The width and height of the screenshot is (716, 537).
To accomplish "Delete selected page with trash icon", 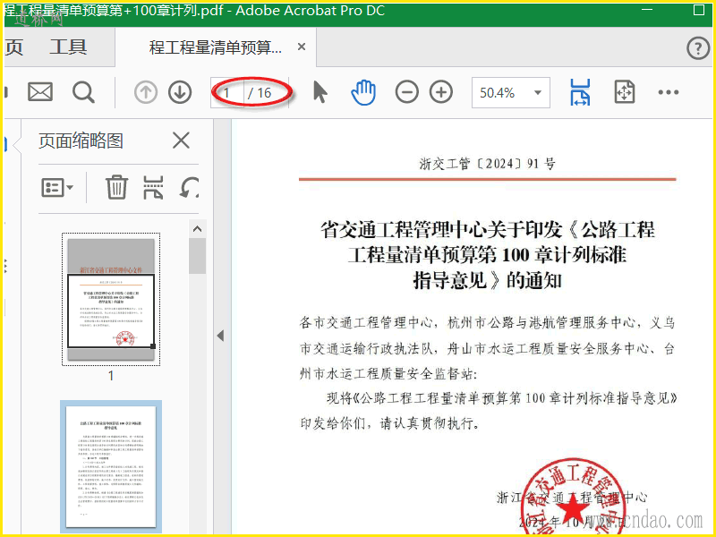I will pos(116,187).
